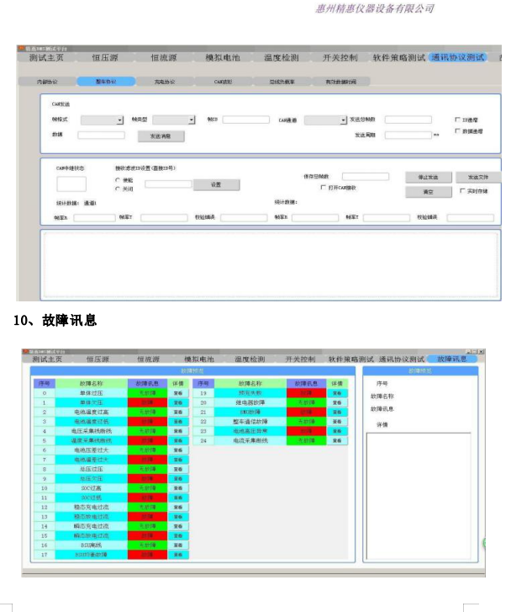The width and height of the screenshot is (511, 612).
Task: Click the 帧ID input field
Action: (245, 120)
